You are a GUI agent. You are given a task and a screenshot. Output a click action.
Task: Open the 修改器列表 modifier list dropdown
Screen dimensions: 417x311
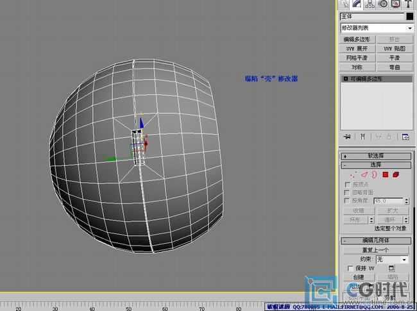point(377,28)
